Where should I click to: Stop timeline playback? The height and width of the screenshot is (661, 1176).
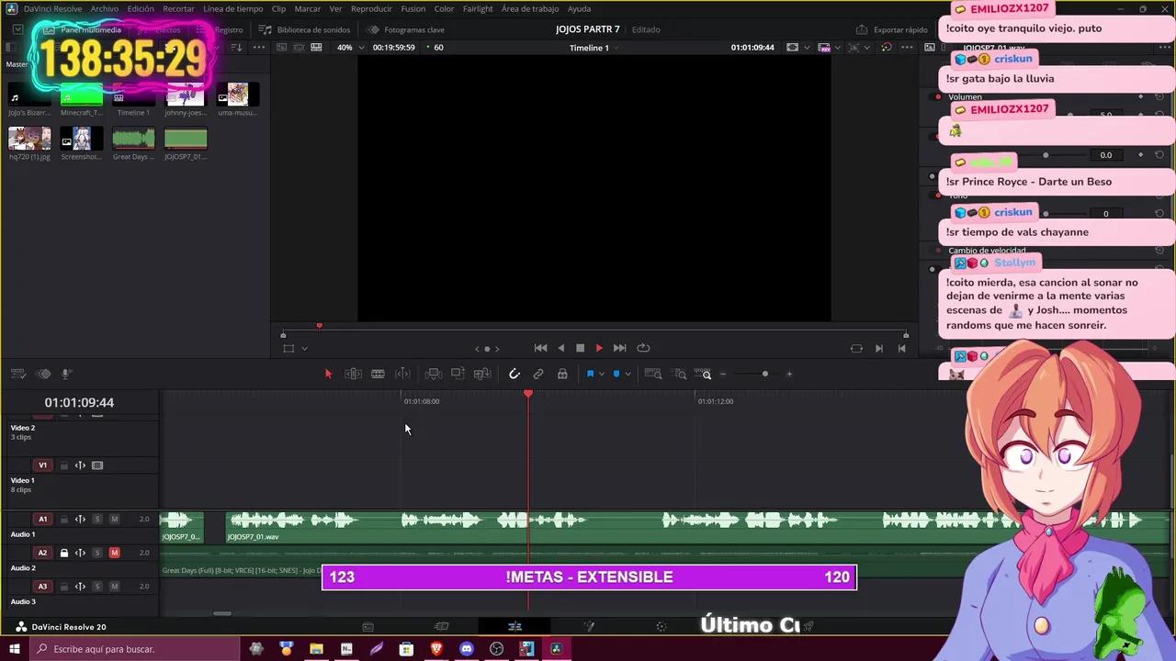(x=580, y=348)
